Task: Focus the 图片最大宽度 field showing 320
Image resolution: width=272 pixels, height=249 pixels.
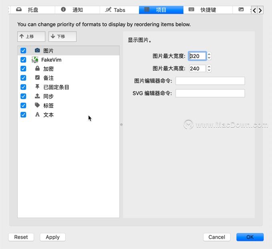Action: 197,56
